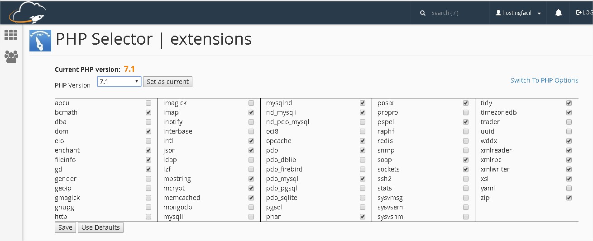Open the Switch To PHP Options link

544,80
